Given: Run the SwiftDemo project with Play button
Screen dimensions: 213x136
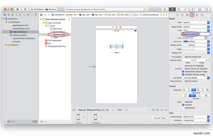Looking at the screenshot, I should pos(18,9).
